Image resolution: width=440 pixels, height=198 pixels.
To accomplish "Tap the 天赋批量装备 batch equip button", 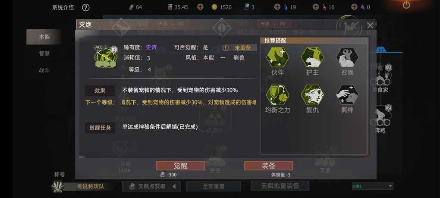I will click(280, 186).
